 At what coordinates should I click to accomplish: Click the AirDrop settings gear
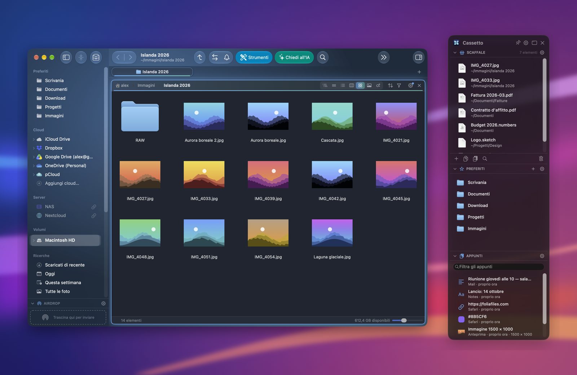coord(103,304)
